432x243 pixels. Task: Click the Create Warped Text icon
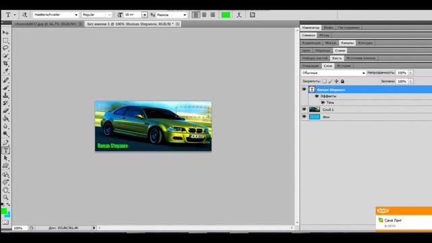tap(239, 15)
